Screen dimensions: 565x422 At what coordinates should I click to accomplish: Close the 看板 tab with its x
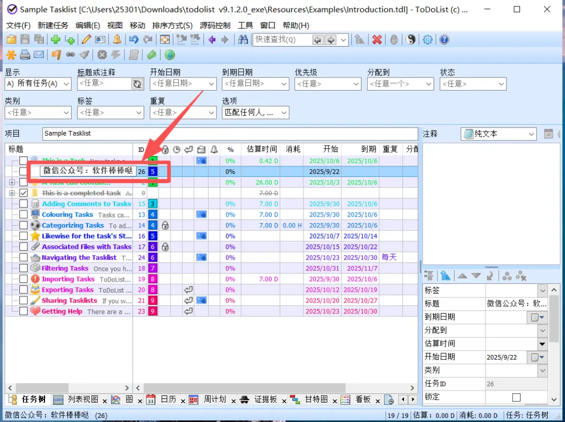click(x=378, y=401)
